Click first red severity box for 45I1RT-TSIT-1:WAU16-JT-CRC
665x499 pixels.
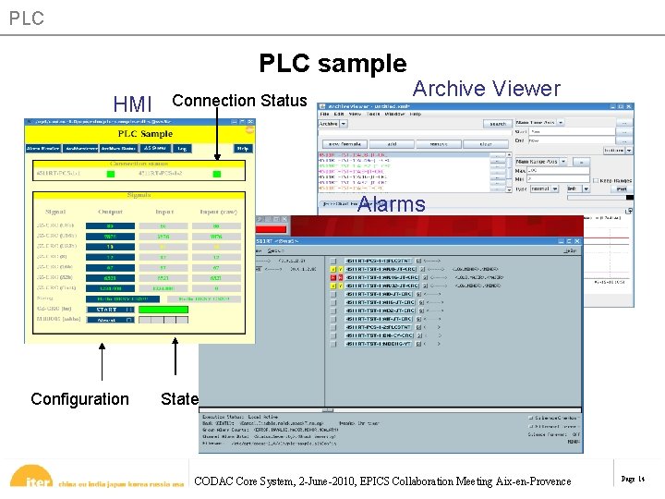click(333, 277)
